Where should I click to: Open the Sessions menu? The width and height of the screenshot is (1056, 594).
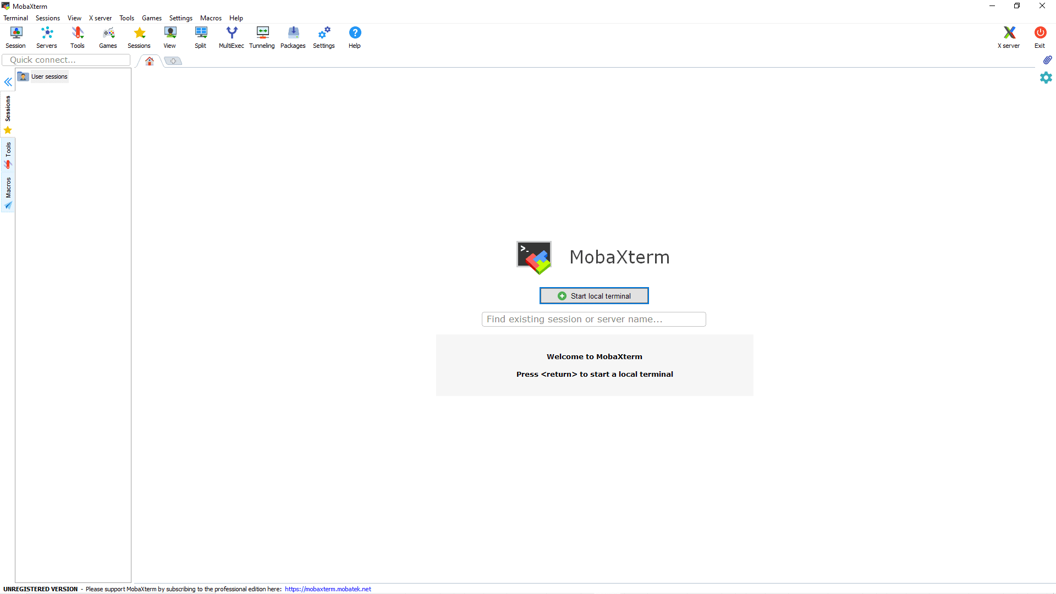48,18
